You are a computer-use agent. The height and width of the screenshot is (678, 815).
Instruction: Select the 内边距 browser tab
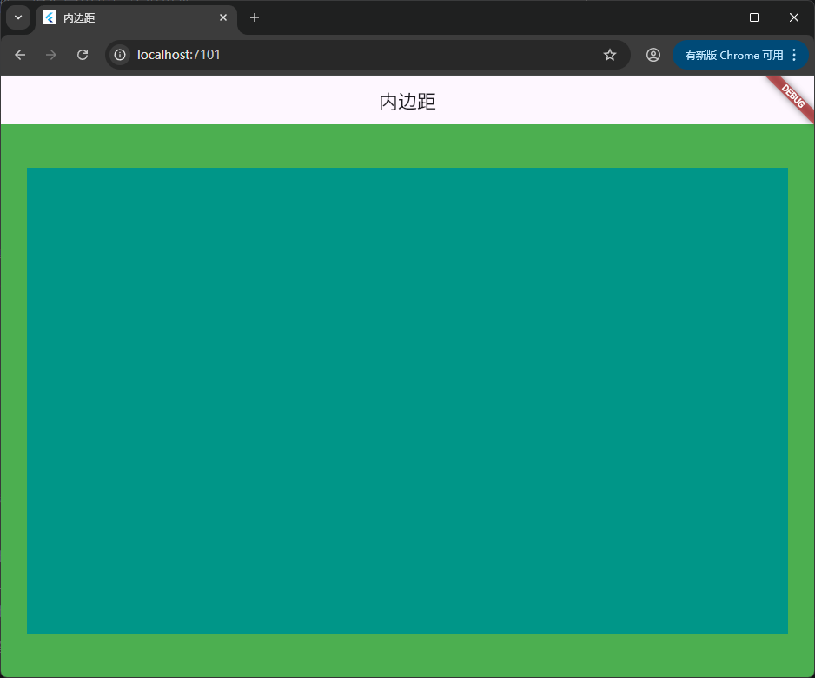pos(130,17)
